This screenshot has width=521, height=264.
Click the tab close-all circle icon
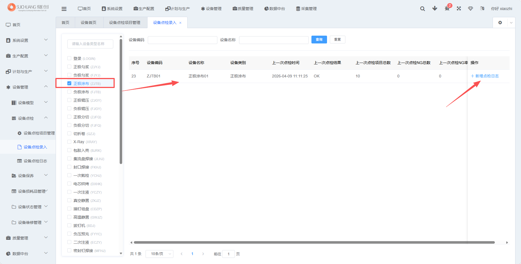pyautogui.click(x=500, y=23)
